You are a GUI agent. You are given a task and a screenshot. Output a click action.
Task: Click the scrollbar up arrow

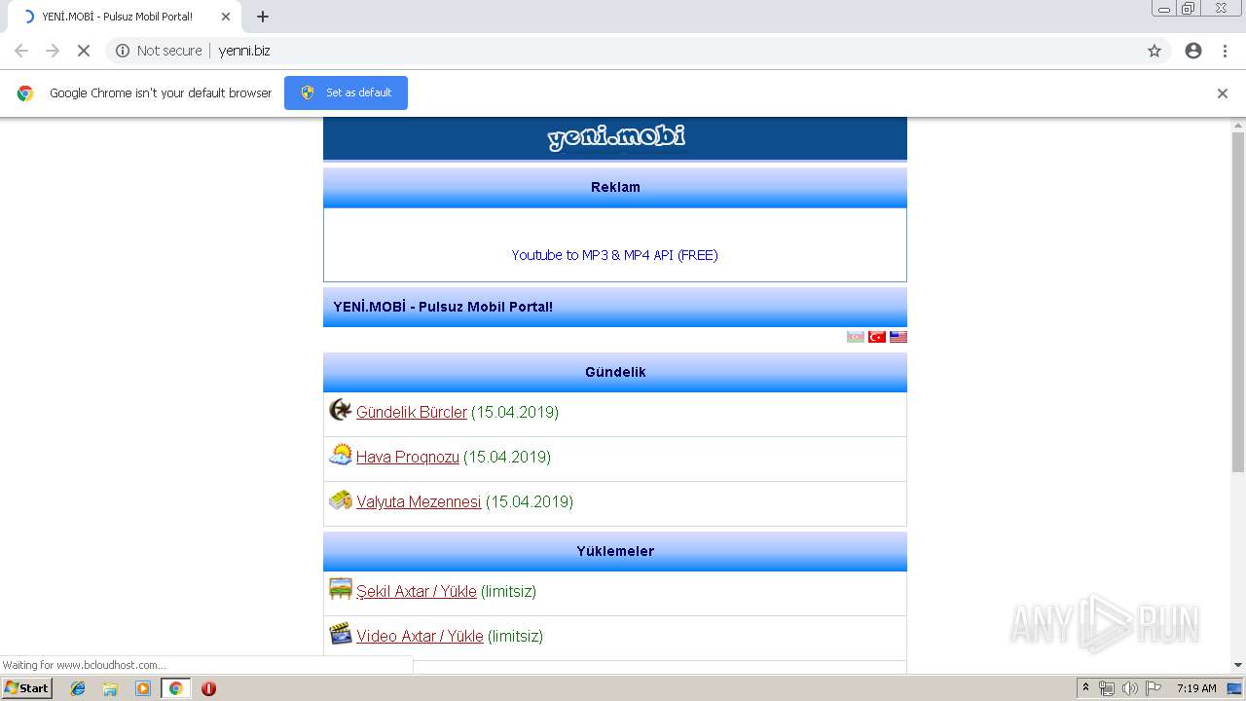1238,125
